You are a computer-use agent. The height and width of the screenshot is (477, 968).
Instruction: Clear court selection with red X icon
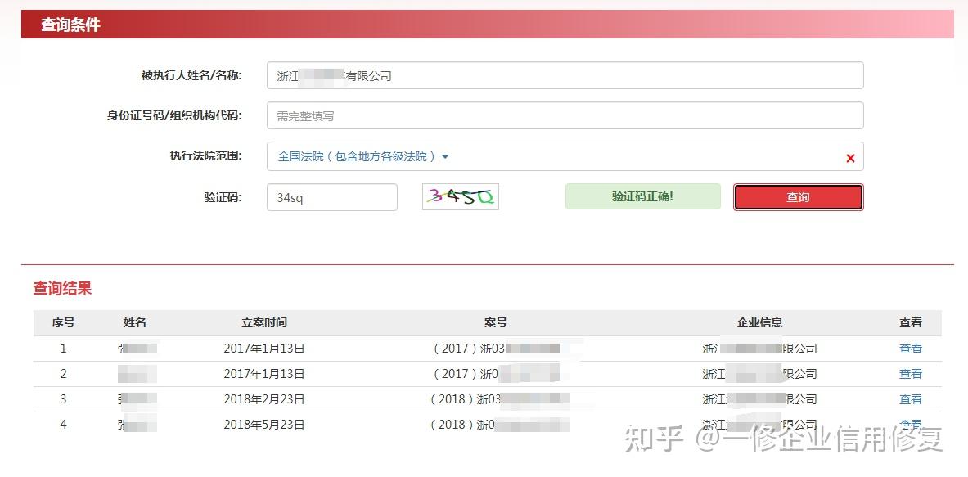tap(850, 158)
